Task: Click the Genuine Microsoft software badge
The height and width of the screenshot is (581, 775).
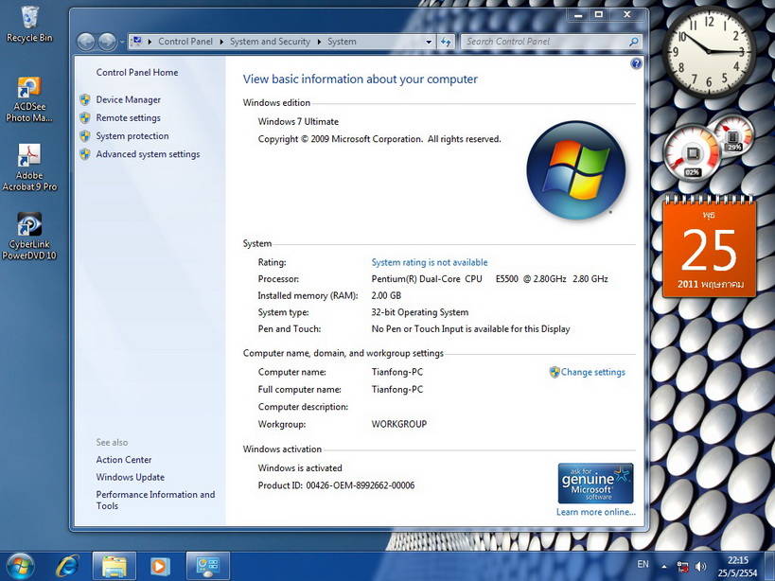Action: coord(595,483)
